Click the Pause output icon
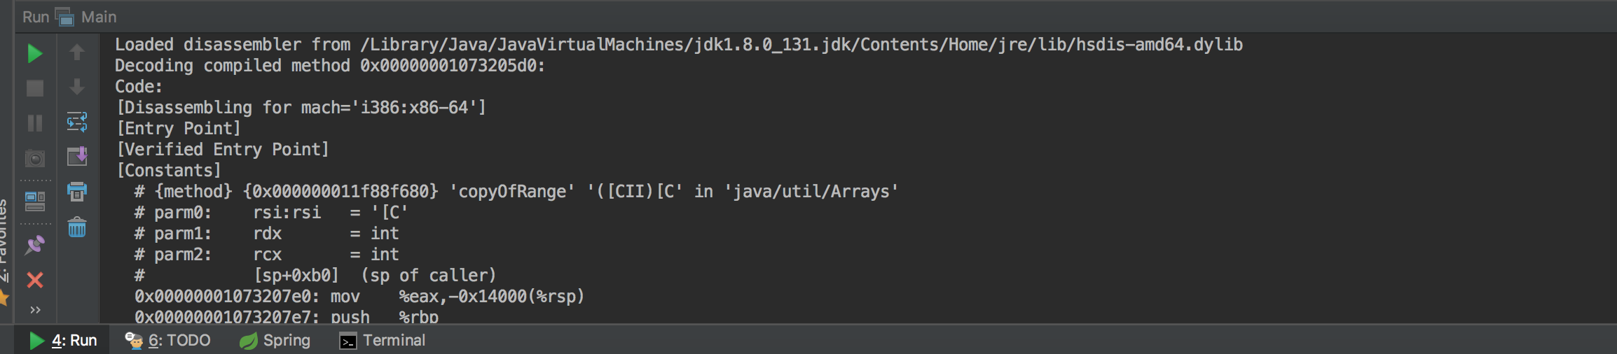1617x354 pixels. click(x=34, y=123)
